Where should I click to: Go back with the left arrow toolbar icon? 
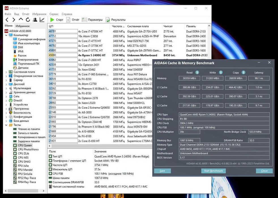tap(7, 20)
